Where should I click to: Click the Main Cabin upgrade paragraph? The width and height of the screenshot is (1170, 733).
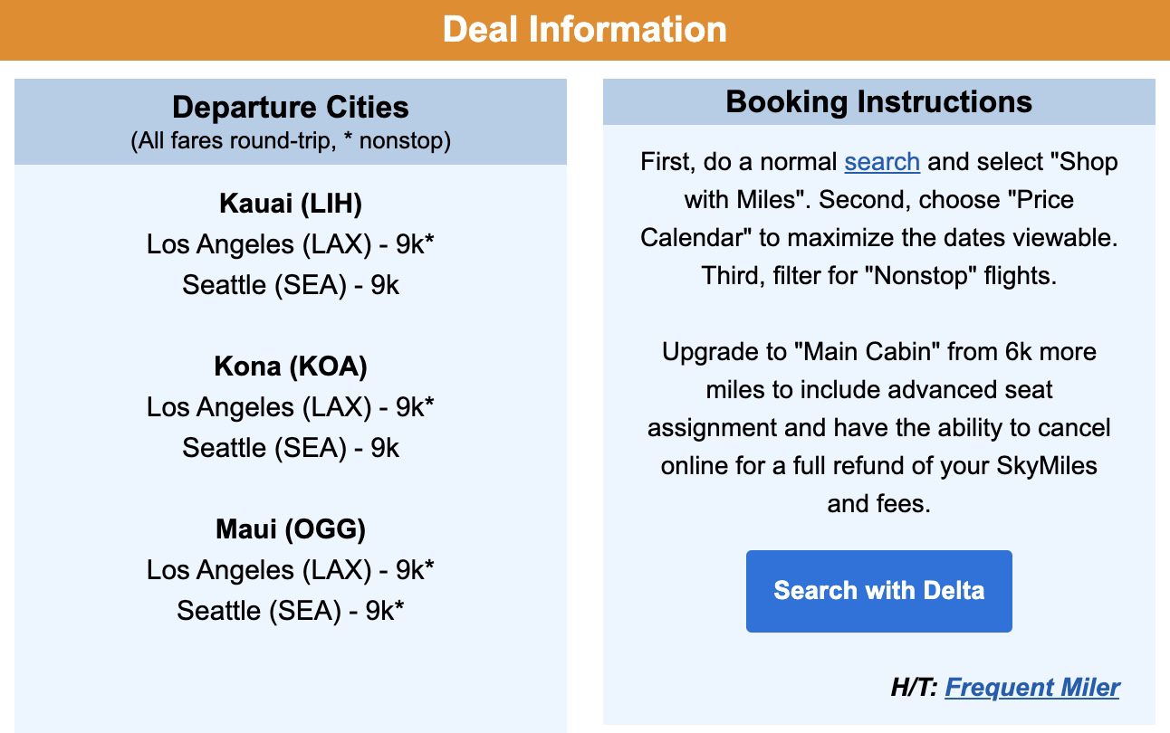tap(878, 427)
